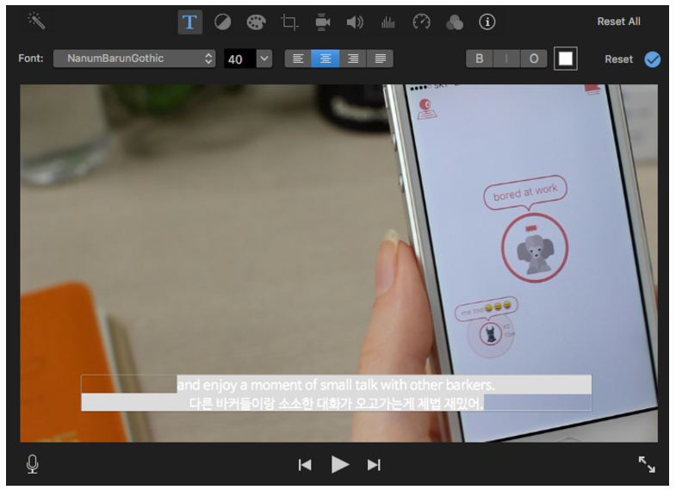
Task: Click the Reset All button
Action: pos(618,22)
